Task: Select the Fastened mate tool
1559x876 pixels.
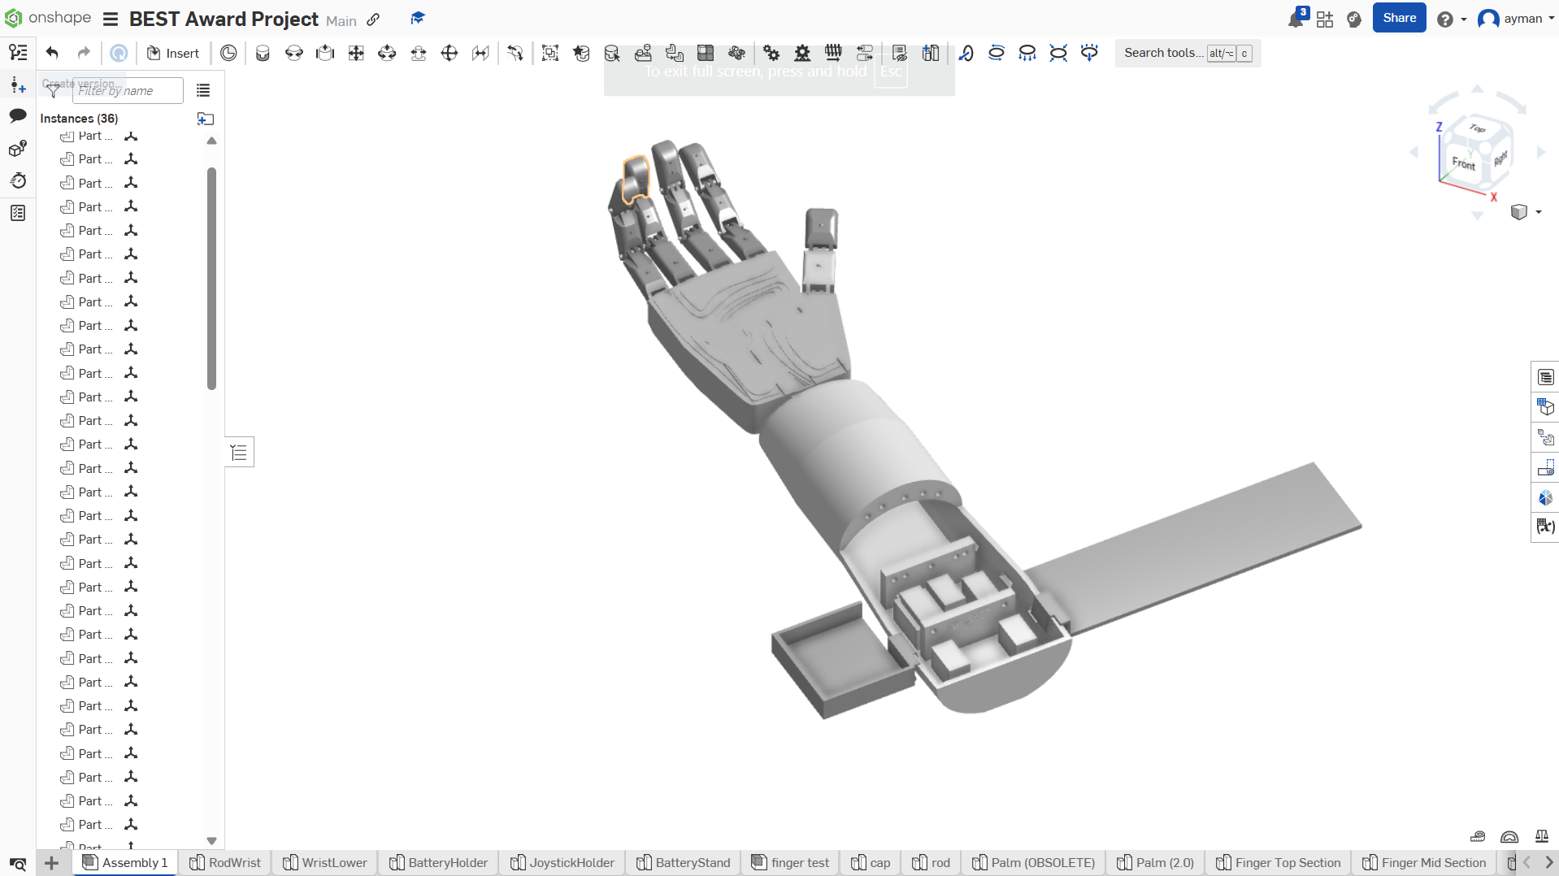Action: click(263, 53)
